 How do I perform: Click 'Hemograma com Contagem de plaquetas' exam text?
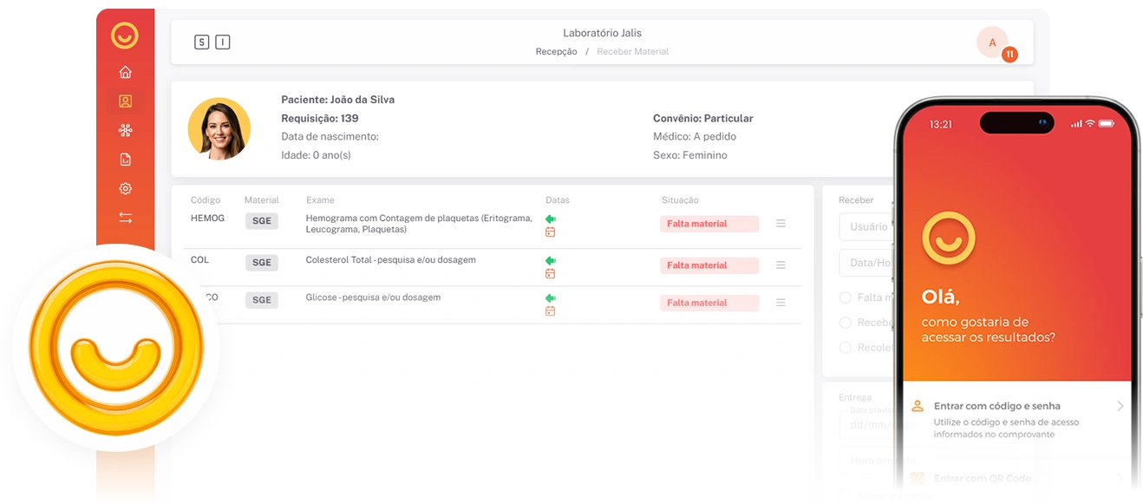[x=419, y=224]
